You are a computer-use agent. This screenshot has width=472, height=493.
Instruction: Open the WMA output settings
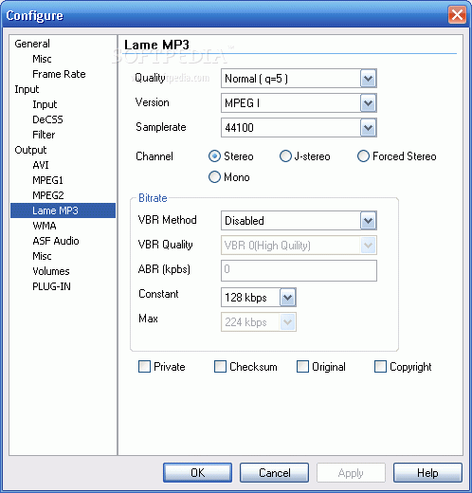pyautogui.click(x=45, y=226)
